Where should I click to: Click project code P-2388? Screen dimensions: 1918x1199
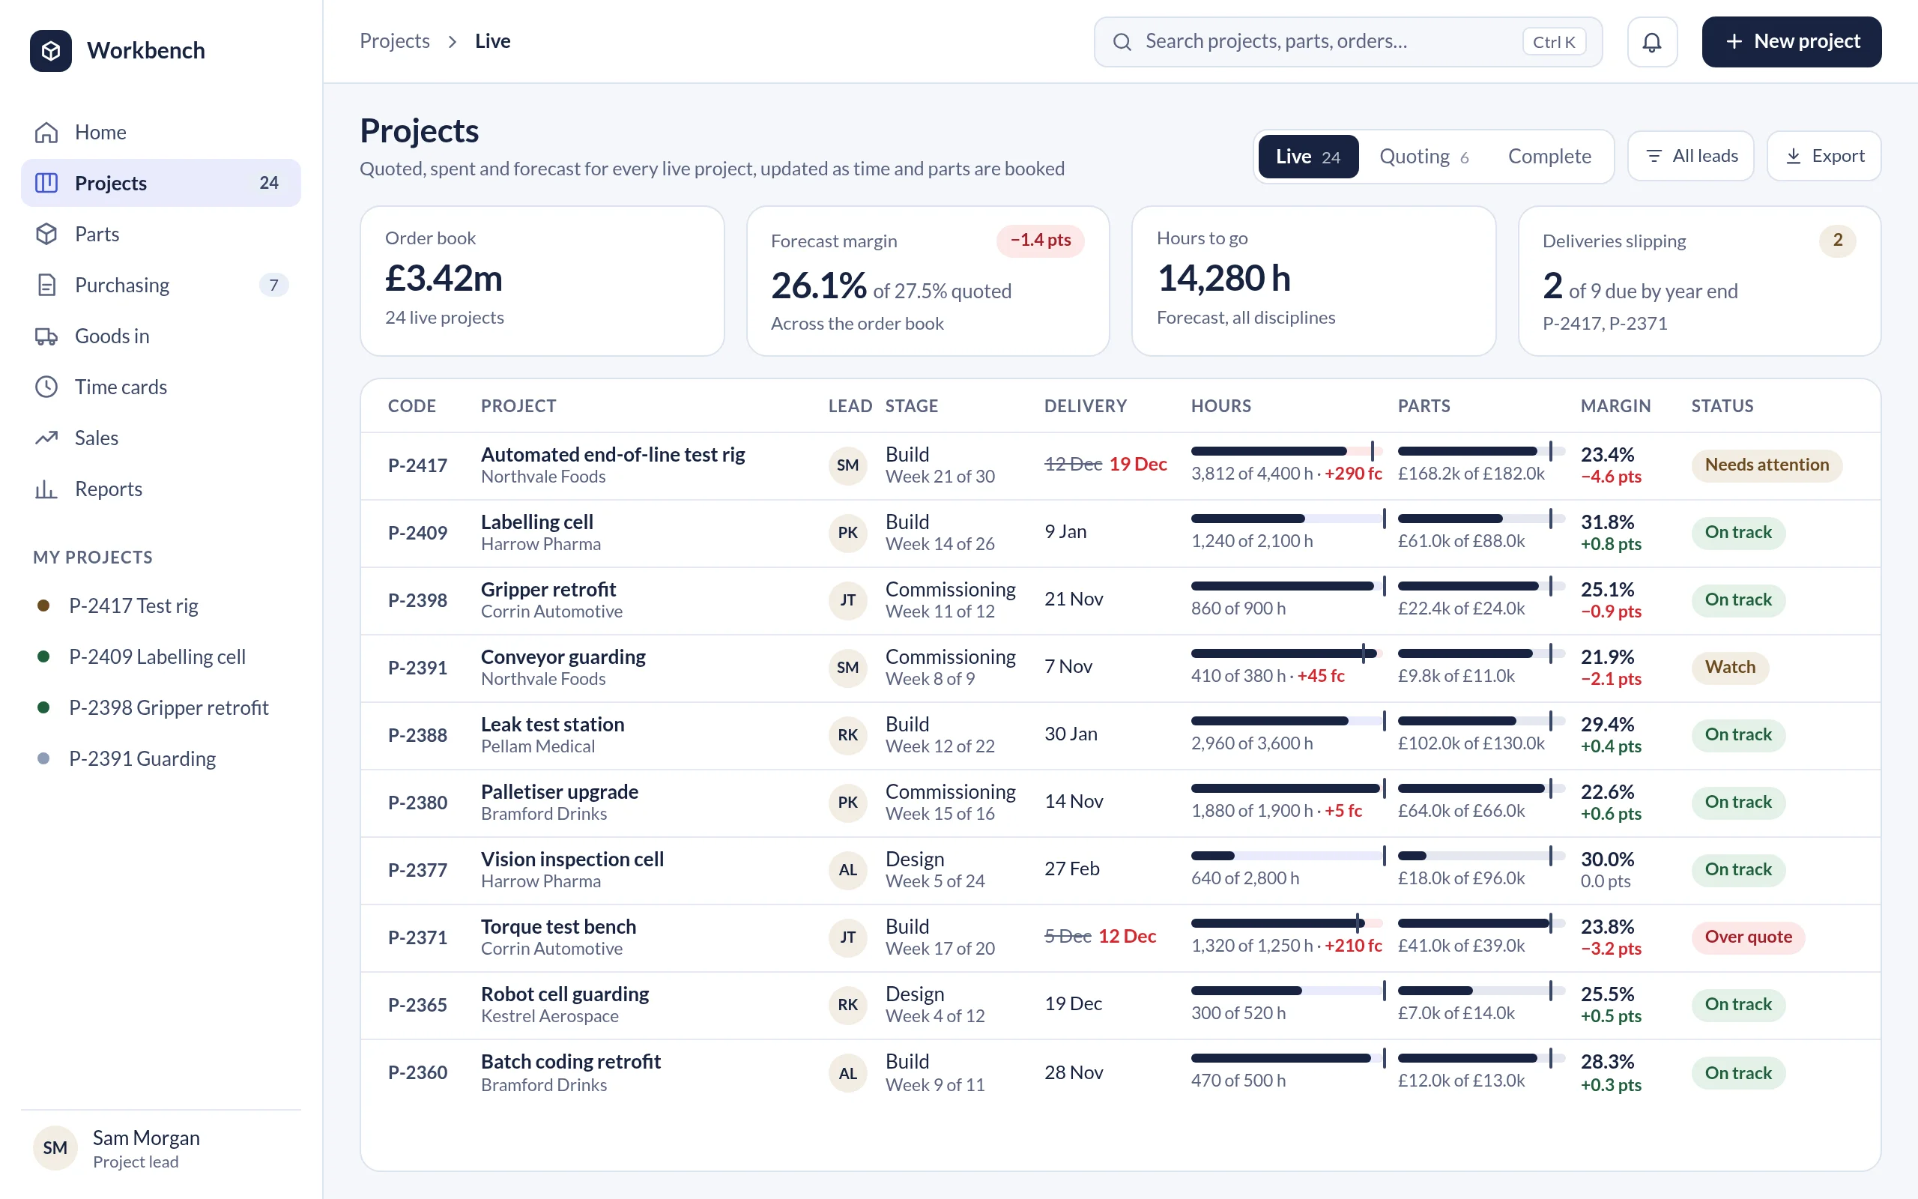tap(417, 735)
